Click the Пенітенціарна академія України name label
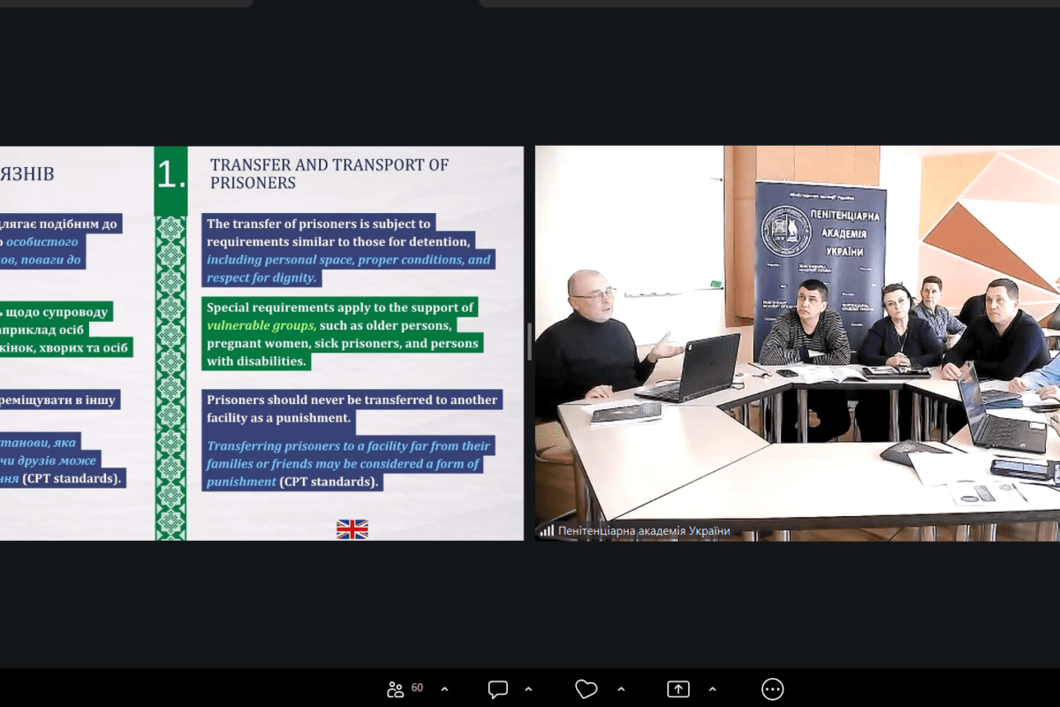This screenshot has width=1060, height=707. coord(645,530)
